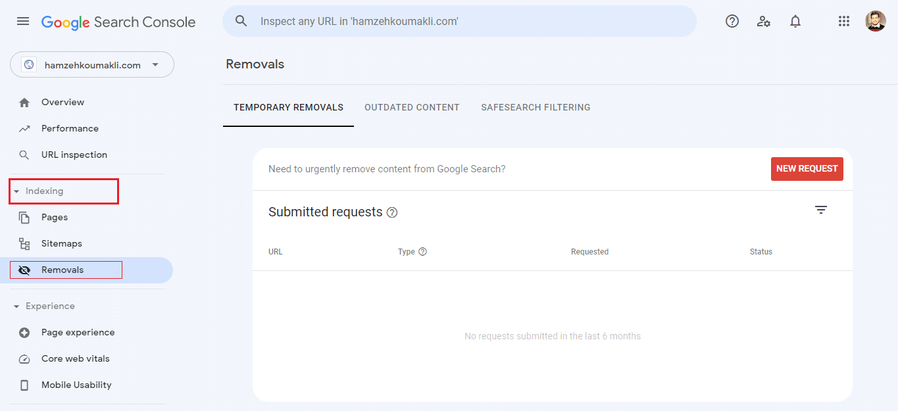Viewport: 898px width, 411px height.
Task: Open the Google apps grid
Action: 844,21
